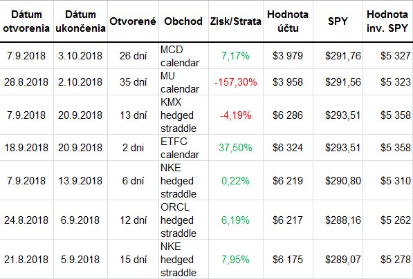The width and height of the screenshot is (413, 279).
Task: Click the ORCL hedged straddle cell
Action: (x=183, y=220)
